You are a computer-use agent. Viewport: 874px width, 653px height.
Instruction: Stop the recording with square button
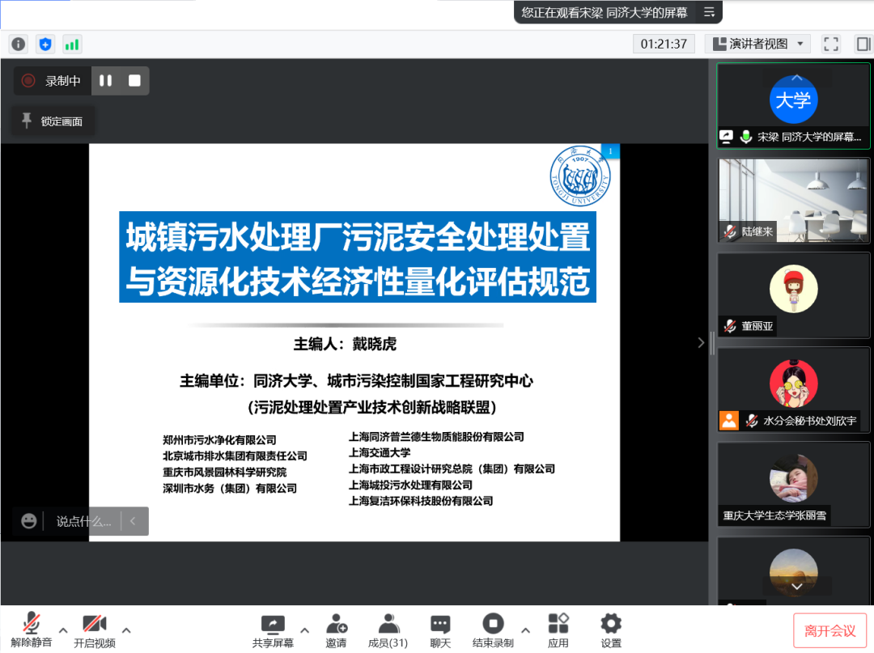point(134,81)
